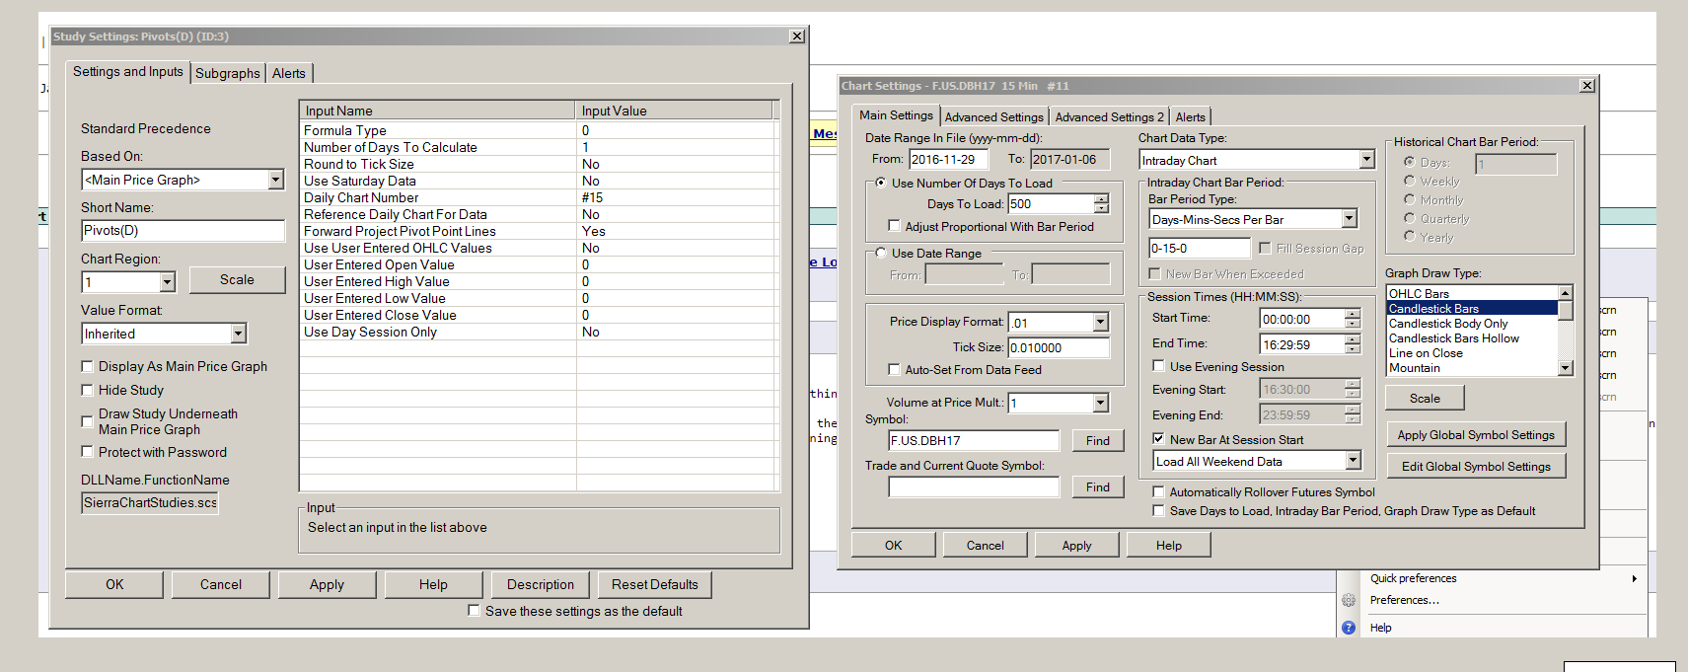The image size is (1688, 672).
Task: Expand the Based On dropdown
Action: (275, 180)
